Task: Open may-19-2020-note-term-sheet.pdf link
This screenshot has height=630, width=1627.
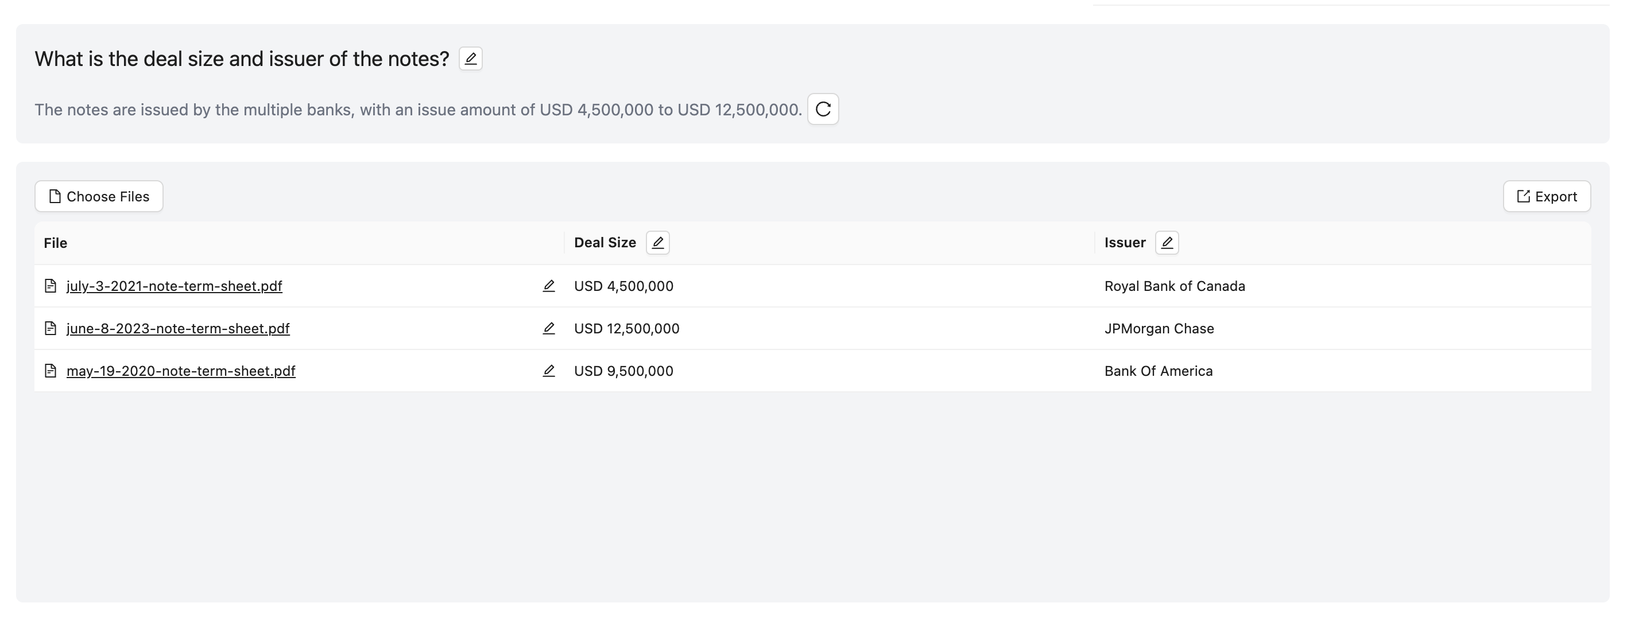Action: tap(181, 371)
